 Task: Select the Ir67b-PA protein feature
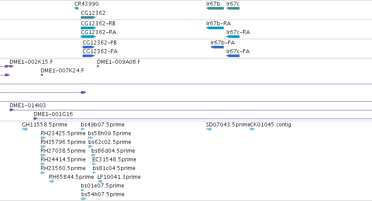click(217, 47)
